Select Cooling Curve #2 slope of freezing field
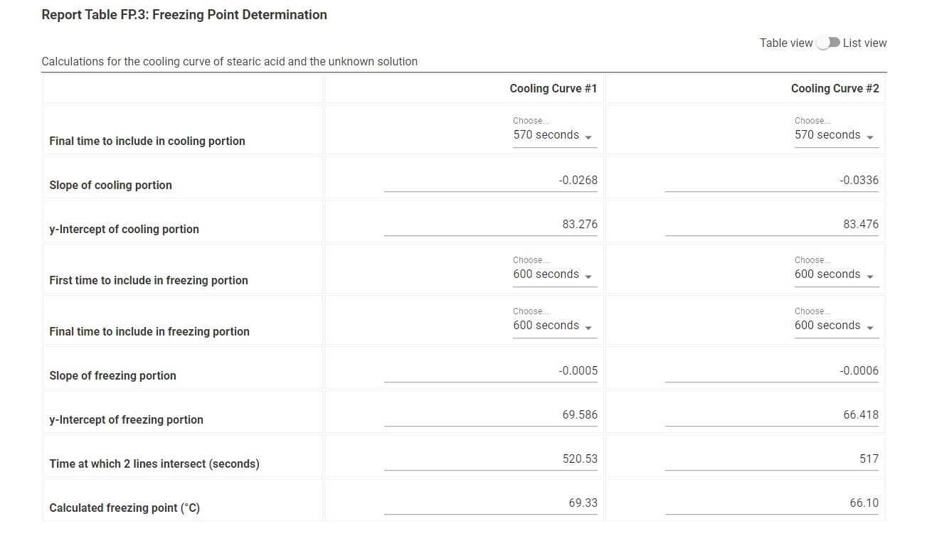The height and width of the screenshot is (536, 932). pyautogui.click(x=772, y=371)
